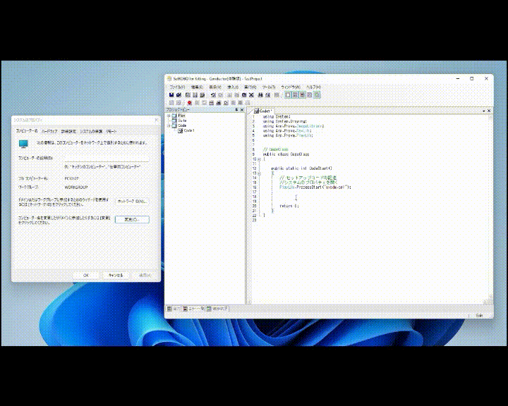Click the "return 0;" code line
This screenshot has height=406, width=508.
[x=289, y=206]
